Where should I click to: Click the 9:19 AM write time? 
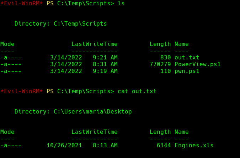pos(105,71)
